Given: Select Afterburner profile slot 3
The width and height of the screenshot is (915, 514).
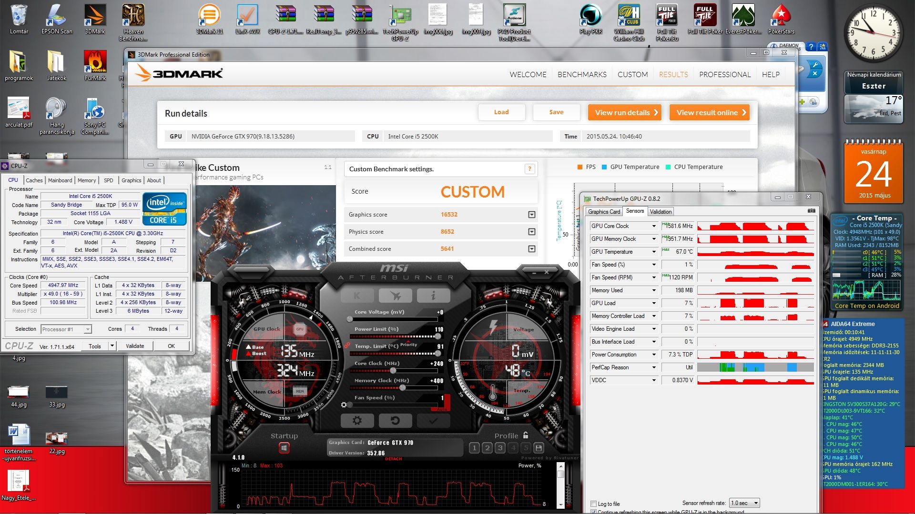Looking at the screenshot, I should pyautogui.click(x=500, y=448).
